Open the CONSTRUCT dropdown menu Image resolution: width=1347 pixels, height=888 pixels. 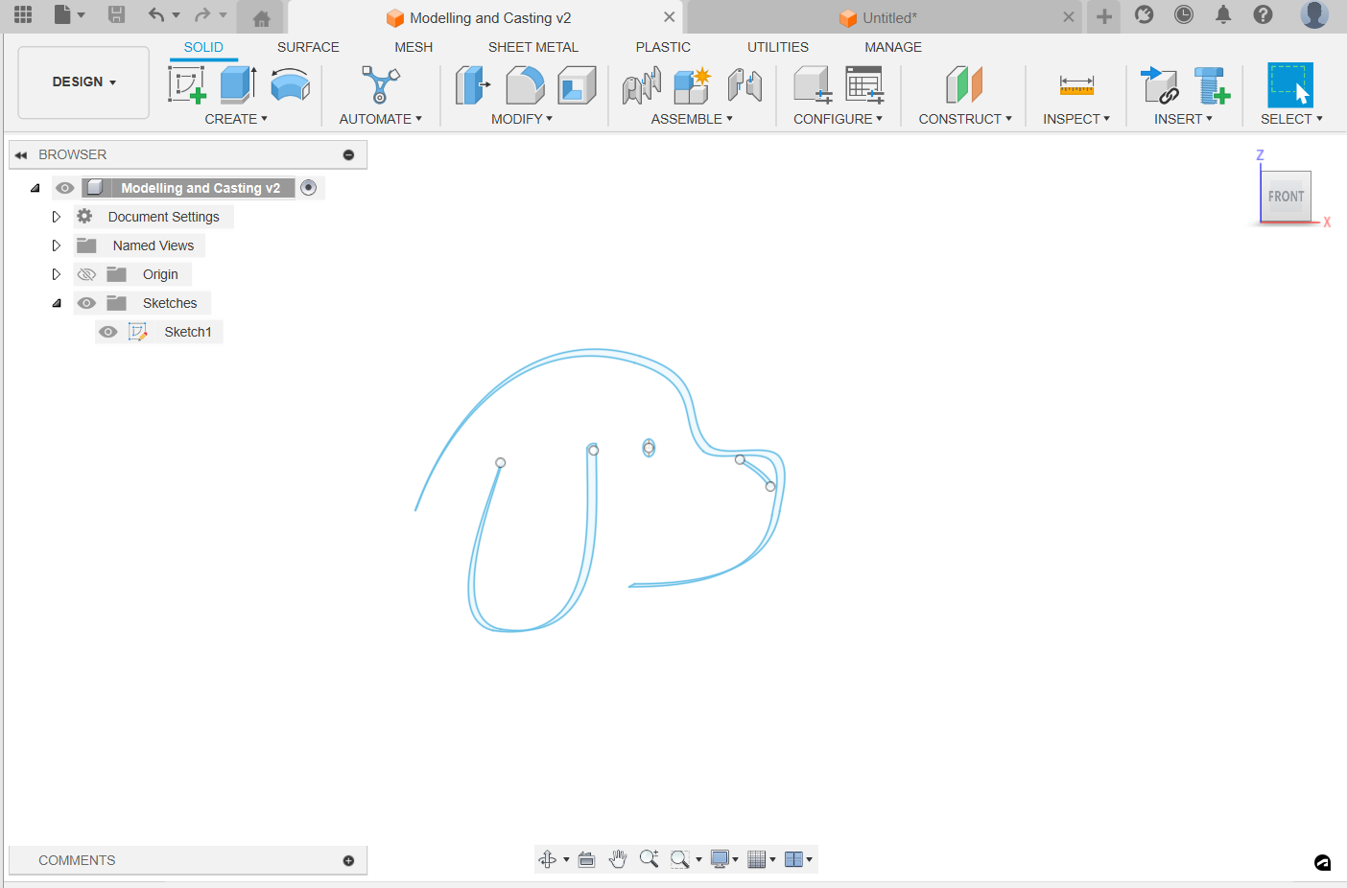coord(965,119)
